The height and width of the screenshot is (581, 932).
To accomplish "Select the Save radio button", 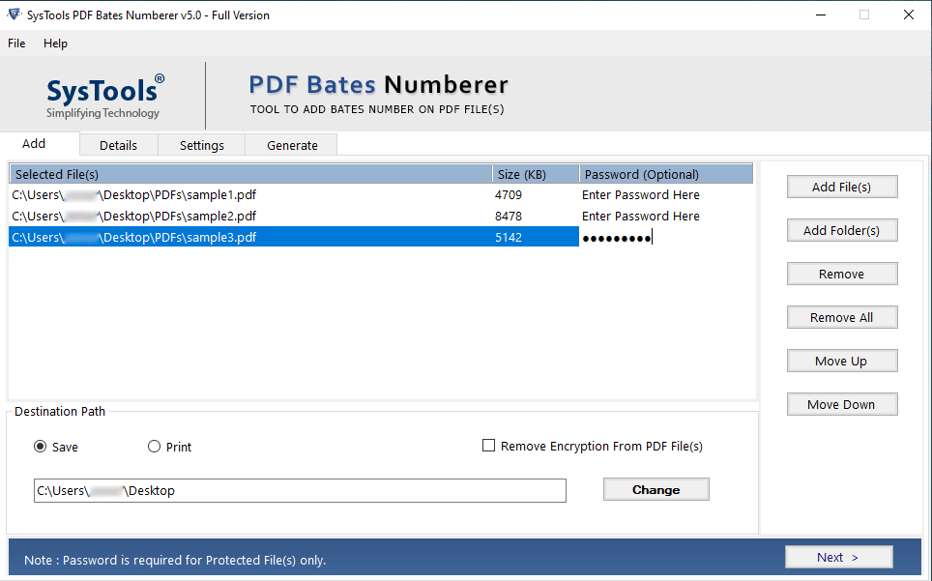I will [40, 446].
